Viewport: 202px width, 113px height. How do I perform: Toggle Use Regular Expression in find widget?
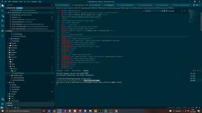click(167, 11)
